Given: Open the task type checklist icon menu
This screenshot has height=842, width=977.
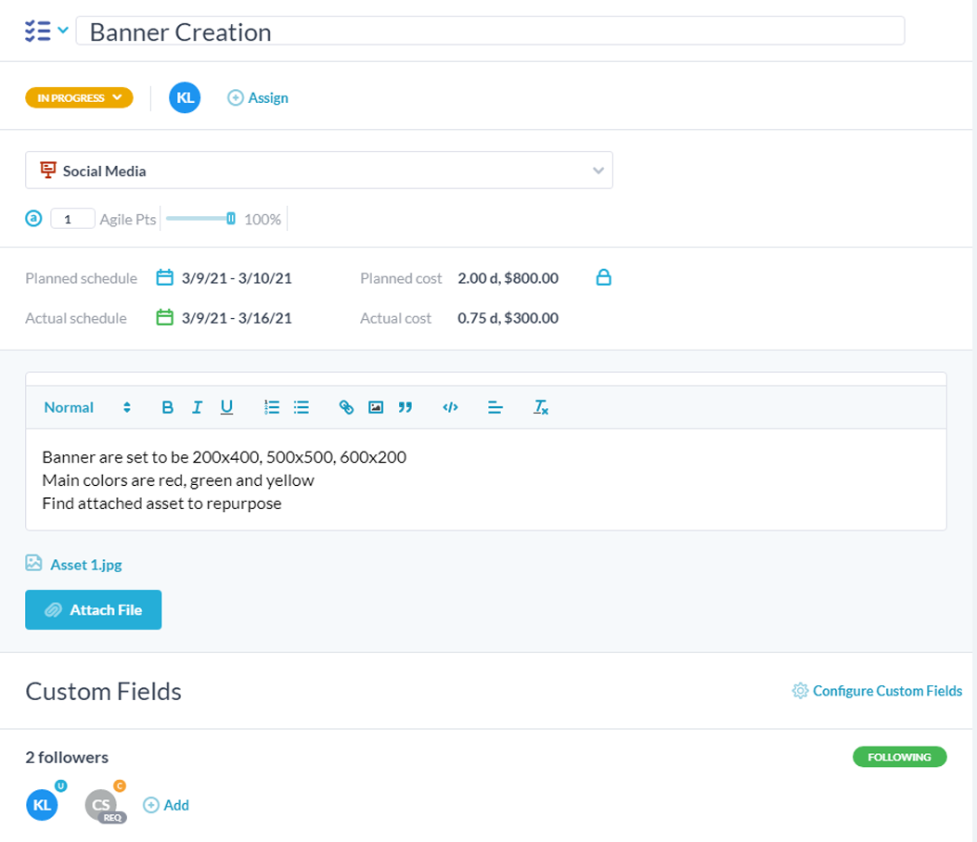Looking at the screenshot, I should point(46,31).
